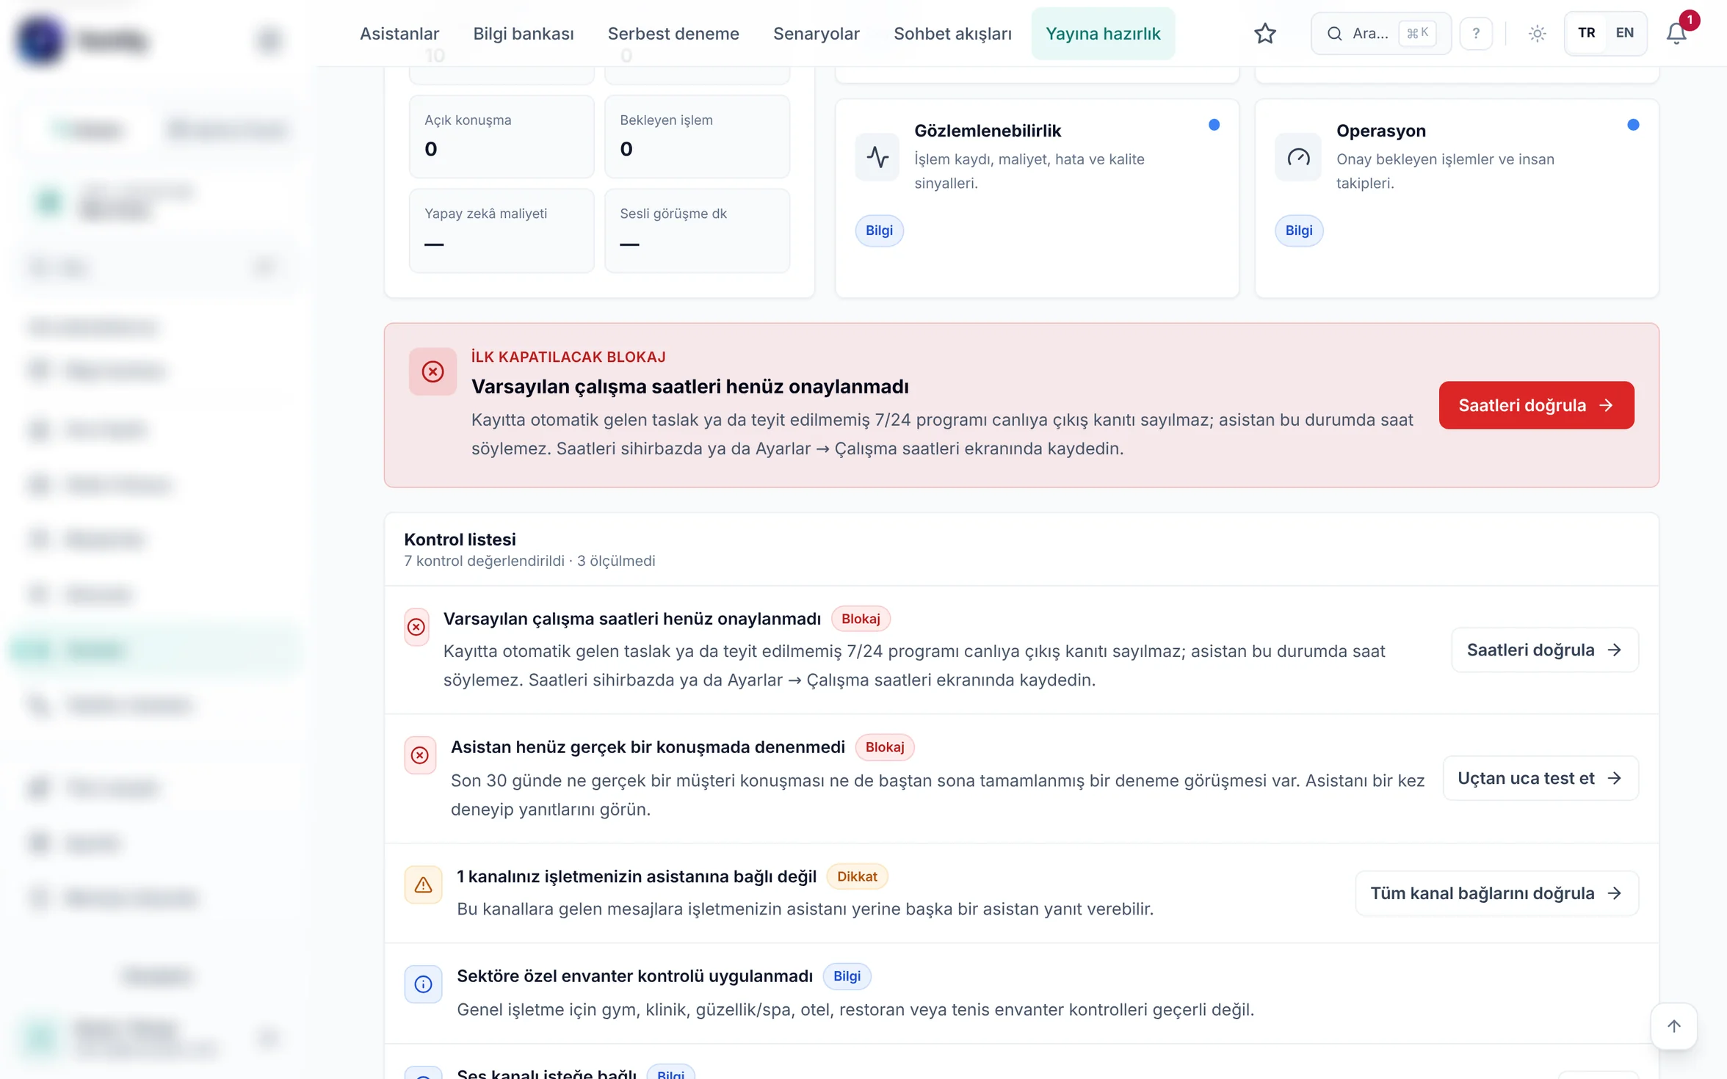The width and height of the screenshot is (1727, 1079).
Task: Switch language to EN
Action: 1624,33
